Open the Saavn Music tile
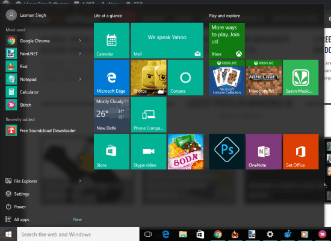331x241 pixels. (x=300, y=77)
